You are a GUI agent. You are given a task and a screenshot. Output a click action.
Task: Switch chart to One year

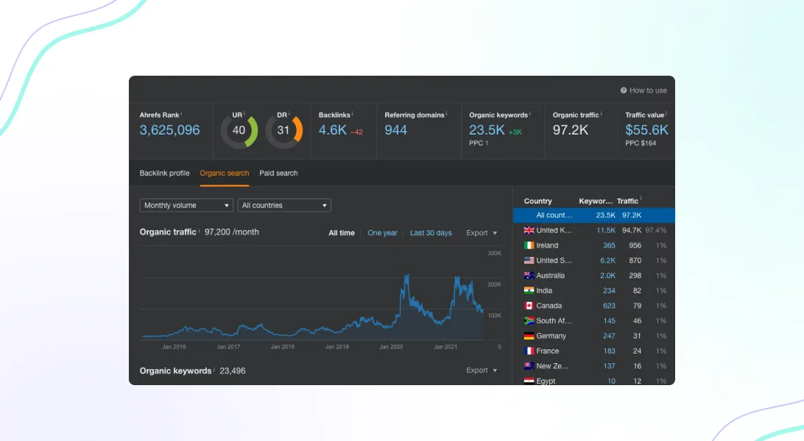pyautogui.click(x=383, y=233)
